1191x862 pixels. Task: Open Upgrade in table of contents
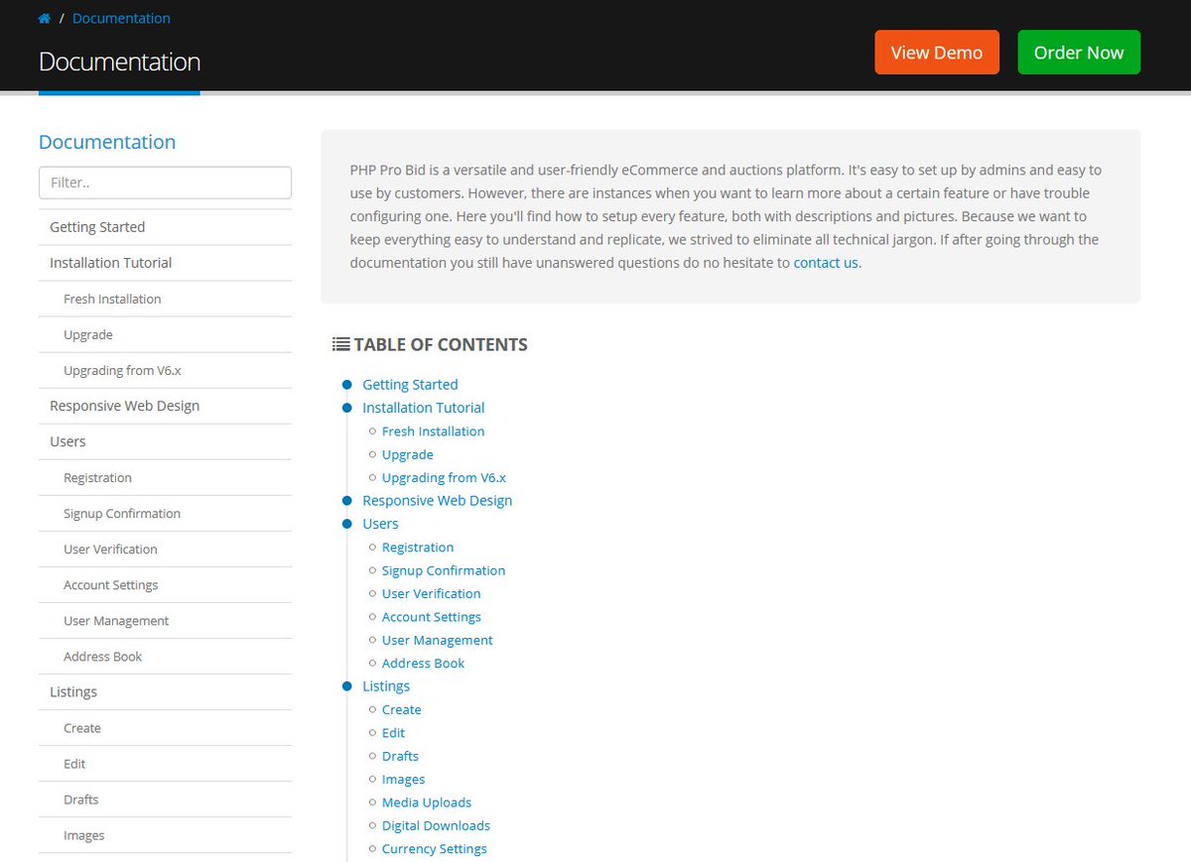coord(407,454)
